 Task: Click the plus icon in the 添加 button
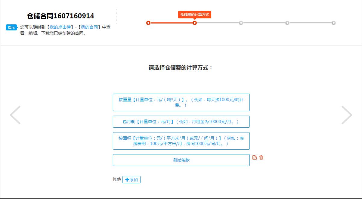(x=128, y=179)
